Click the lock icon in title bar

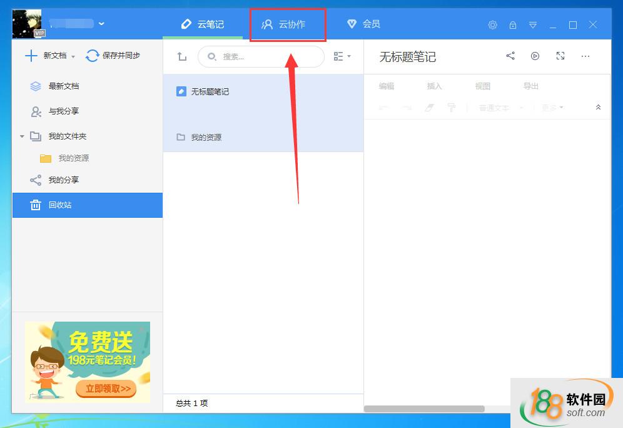[513, 25]
